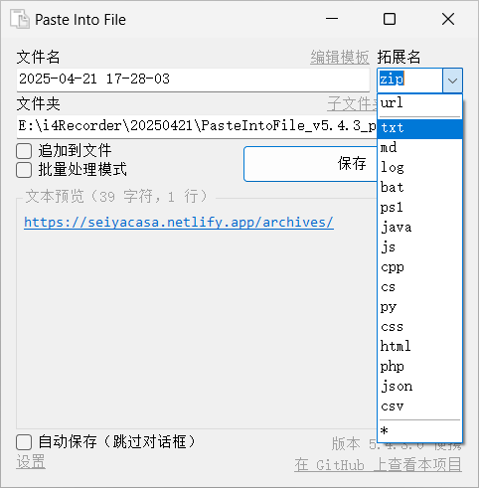This screenshot has width=479, height=488.
Task: Choose the * wildcard extension entry
Action: (419, 431)
